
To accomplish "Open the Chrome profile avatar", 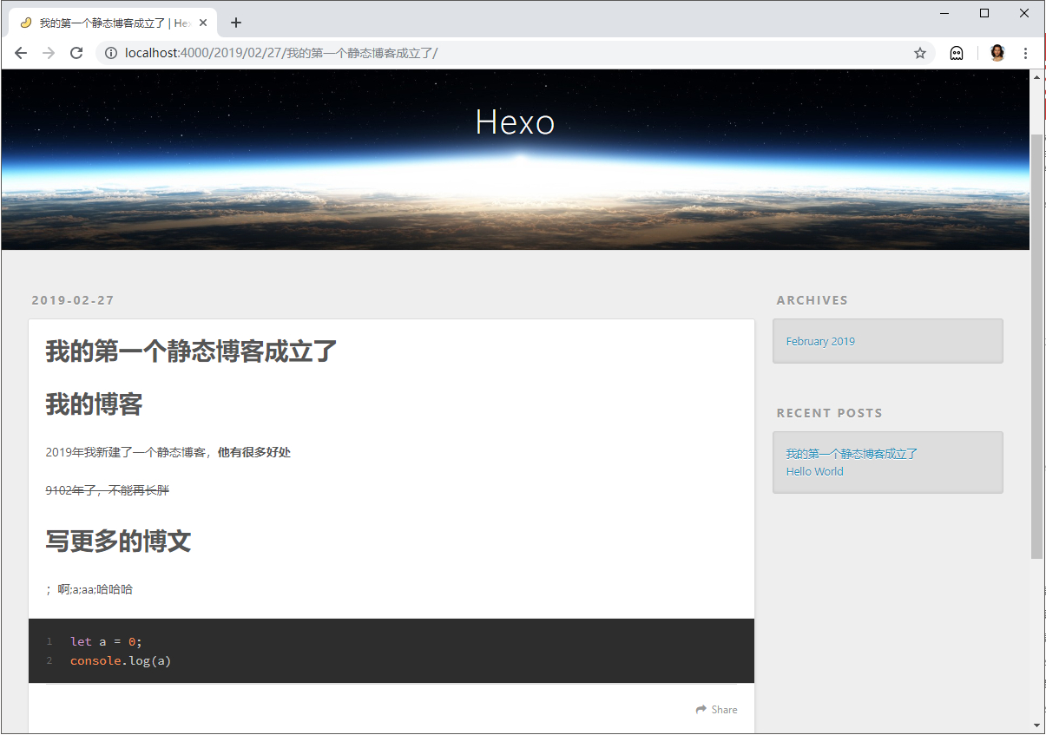I will click(x=997, y=53).
